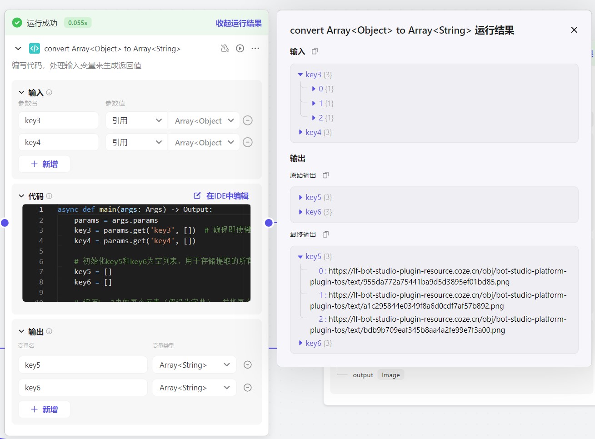
Task: Expand item 0 under key3
Action: (x=314, y=89)
